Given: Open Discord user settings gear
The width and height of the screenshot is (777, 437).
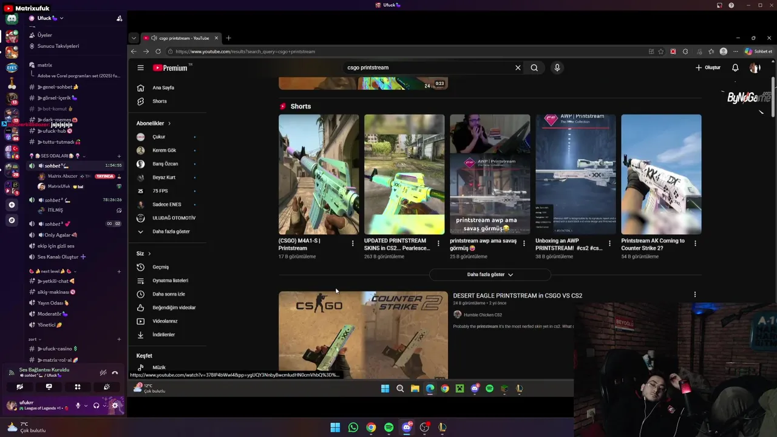Looking at the screenshot, I should coord(115,406).
